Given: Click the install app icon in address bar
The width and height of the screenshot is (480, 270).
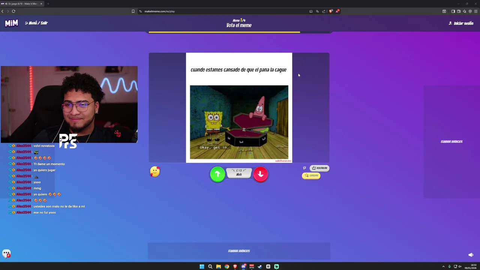Looking at the screenshot, I should point(311,11).
